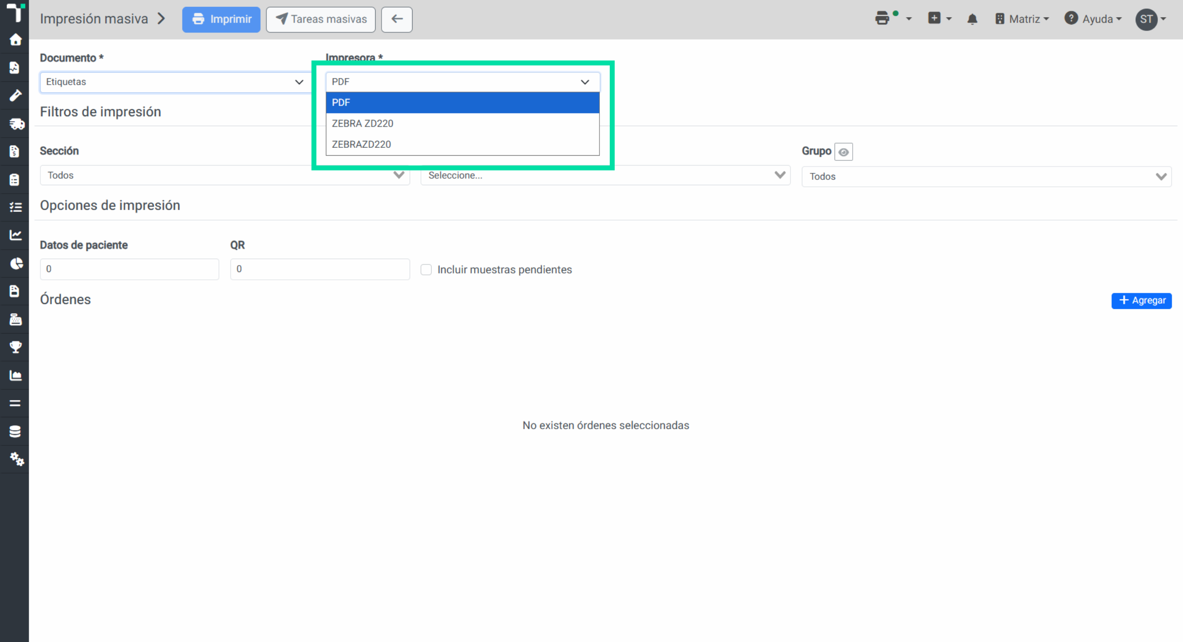The width and height of the screenshot is (1183, 642).
Task: Select ZEBRAZD220 printer option
Action: click(x=462, y=144)
